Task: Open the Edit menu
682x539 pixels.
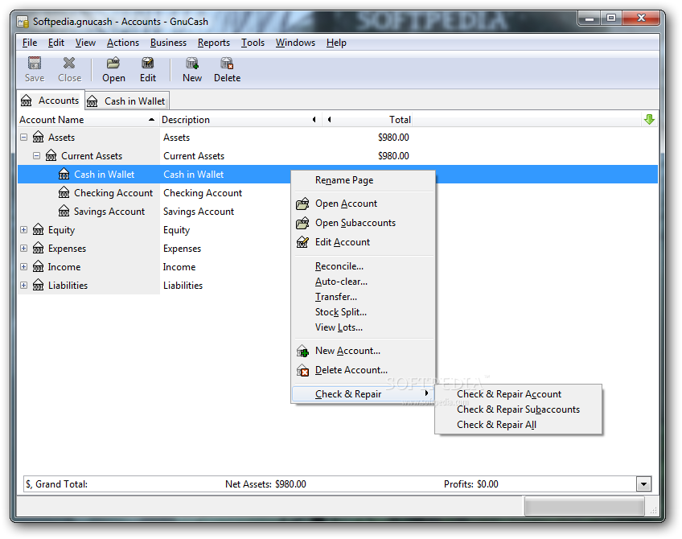Action: (x=56, y=43)
